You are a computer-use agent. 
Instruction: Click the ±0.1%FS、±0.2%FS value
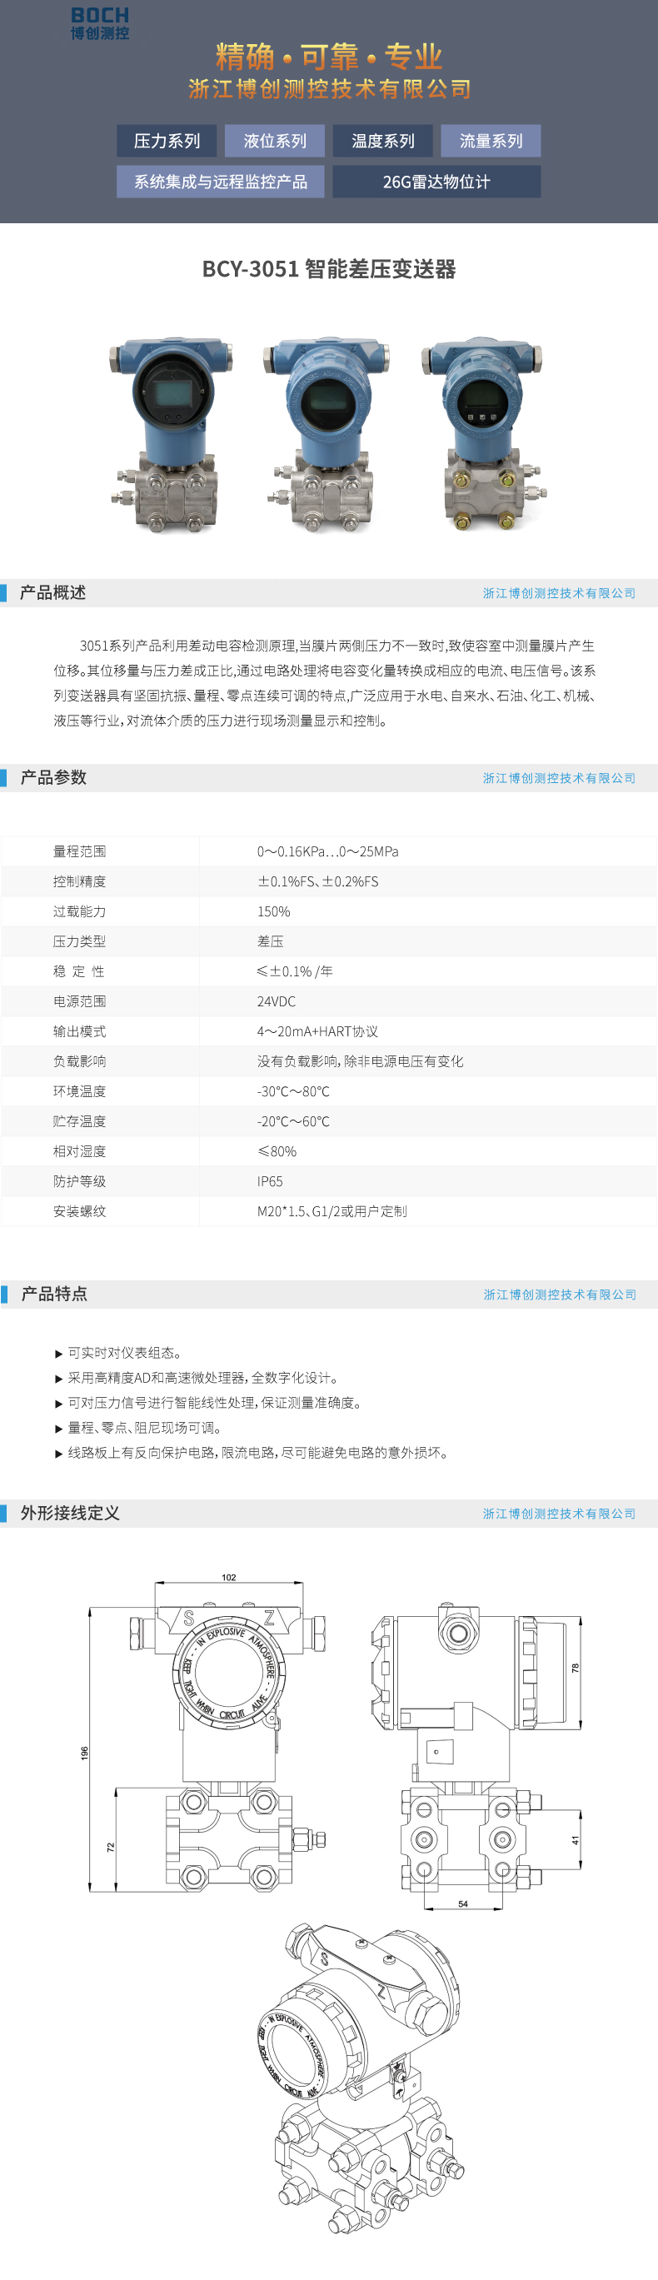pyautogui.click(x=318, y=881)
